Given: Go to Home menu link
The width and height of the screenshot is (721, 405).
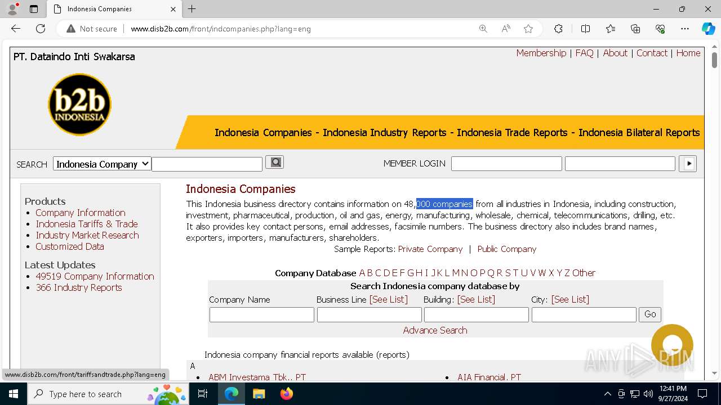Looking at the screenshot, I should pos(688,53).
